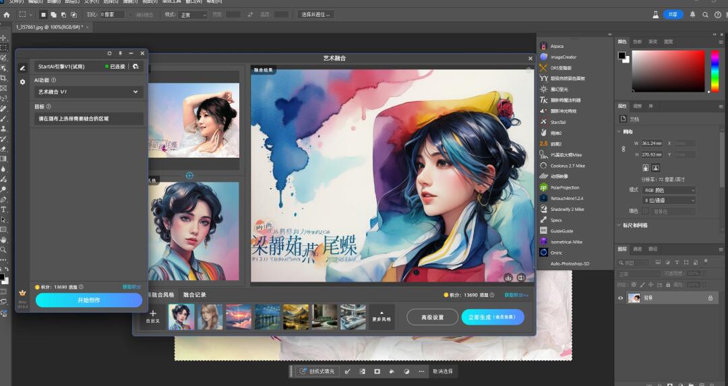Switch to the 渐变 tab in color panel
The width and height of the screenshot is (728, 386).
pos(653,42)
